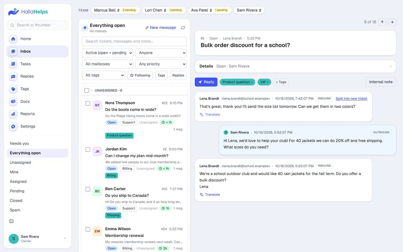Go to previous ticket with up arrow

click(x=382, y=22)
